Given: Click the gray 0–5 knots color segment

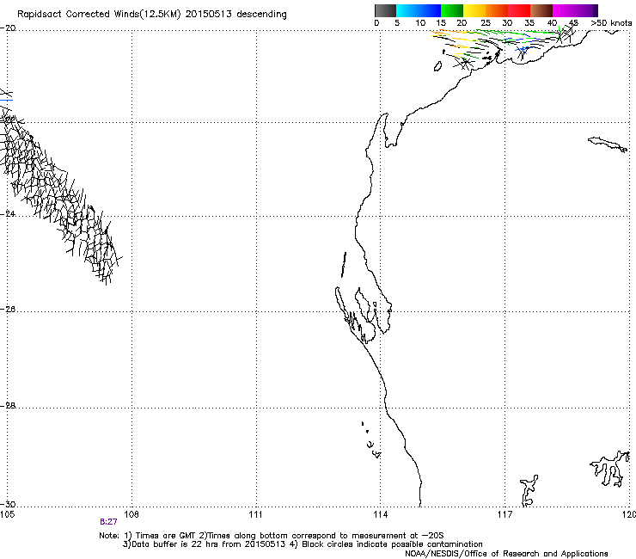Looking at the screenshot, I should tap(385, 10).
